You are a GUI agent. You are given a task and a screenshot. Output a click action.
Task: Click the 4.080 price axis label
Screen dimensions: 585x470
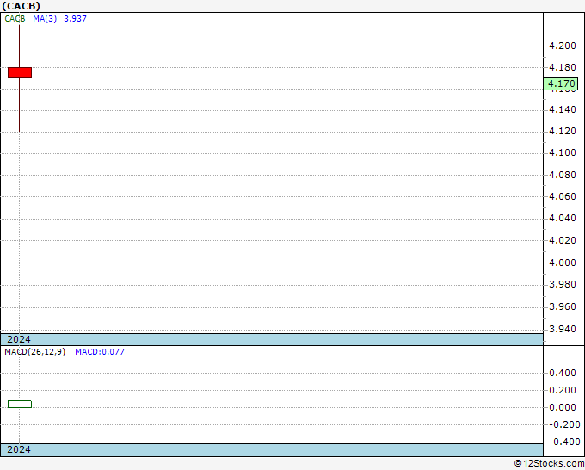563,175
